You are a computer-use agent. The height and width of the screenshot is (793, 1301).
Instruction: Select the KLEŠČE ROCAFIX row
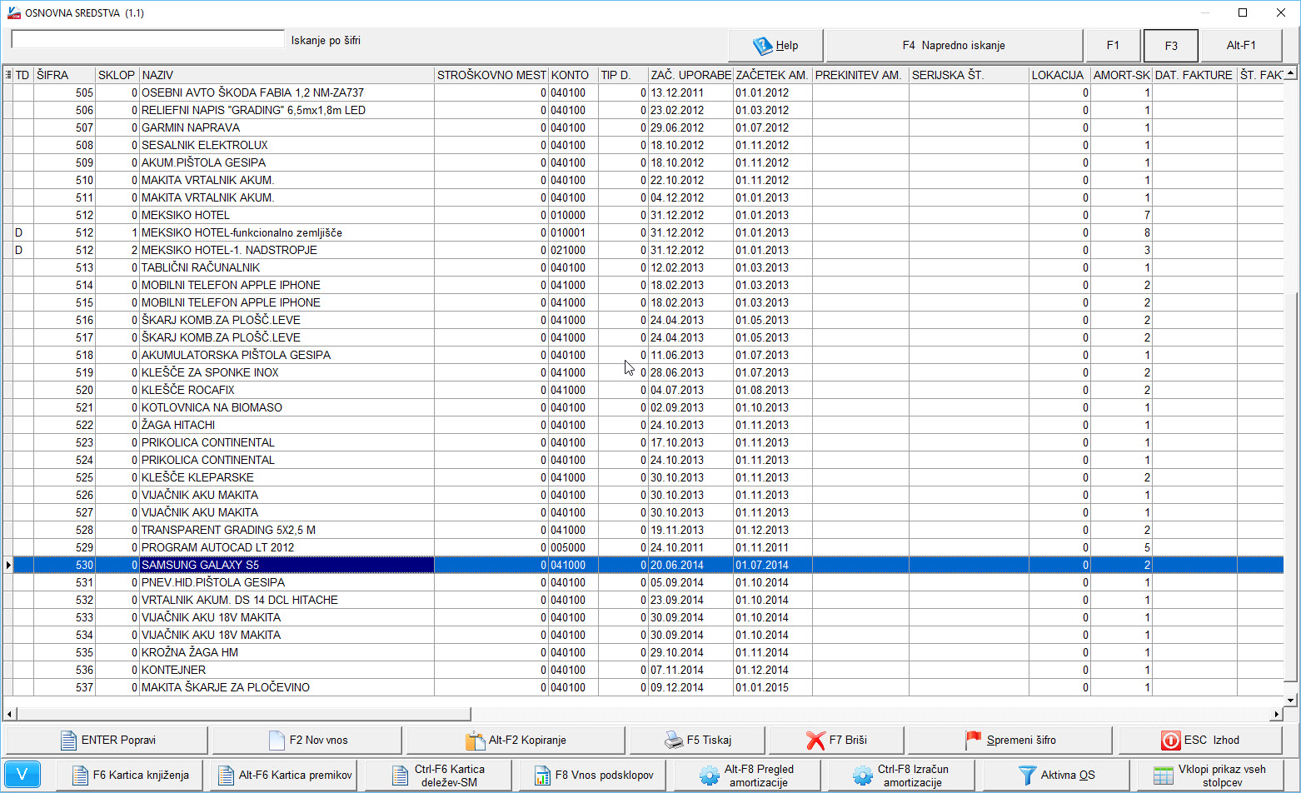pyautogui.click(x=643, y=390)
